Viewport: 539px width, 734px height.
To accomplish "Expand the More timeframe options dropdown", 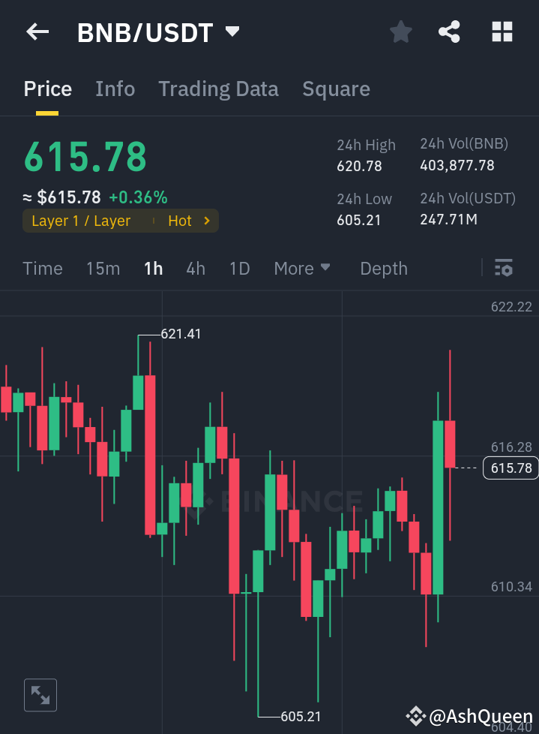I will click(x=302, y=268).
